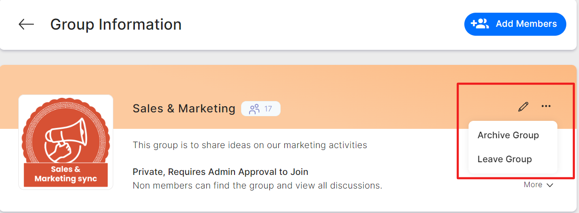This screenshot has height=213, width=579.
Task: Select Archive Group from the menu
Action: [x=508, y=135]
